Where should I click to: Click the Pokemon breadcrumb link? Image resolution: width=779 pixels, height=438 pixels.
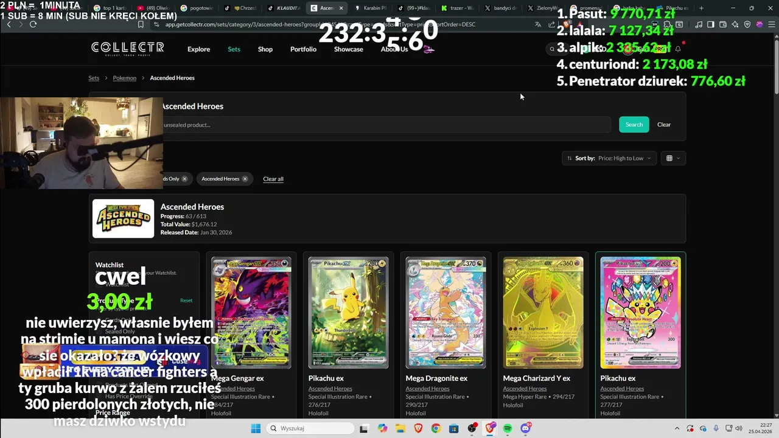tap(125, 78)
